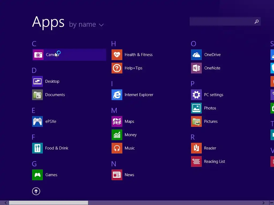Click the 'Help+Tips' label
Viewport: 274px width, 205px height.
[134, 68]
